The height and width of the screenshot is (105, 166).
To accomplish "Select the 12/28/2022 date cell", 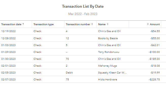I will click(8, 38).
